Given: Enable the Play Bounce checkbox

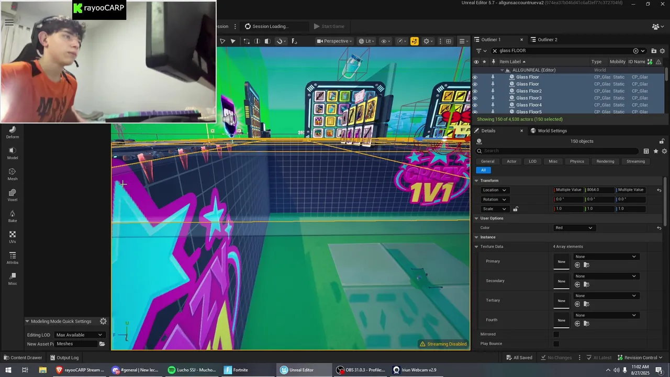Looking at the screenshot, I should 556,343.
